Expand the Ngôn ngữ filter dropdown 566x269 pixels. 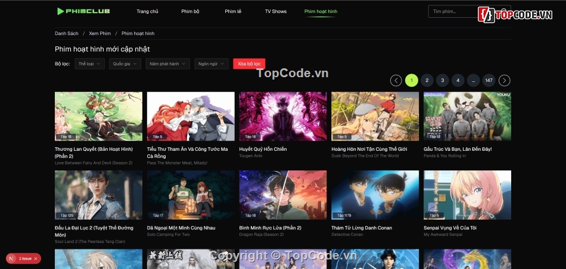click(x=211, y=64)
